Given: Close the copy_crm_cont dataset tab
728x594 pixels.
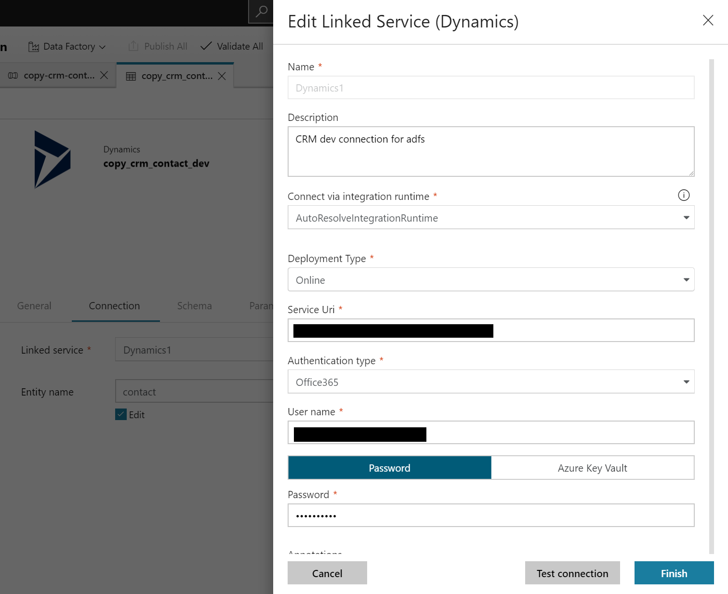Looking at the screenshot, I should (x=222, y=76).
